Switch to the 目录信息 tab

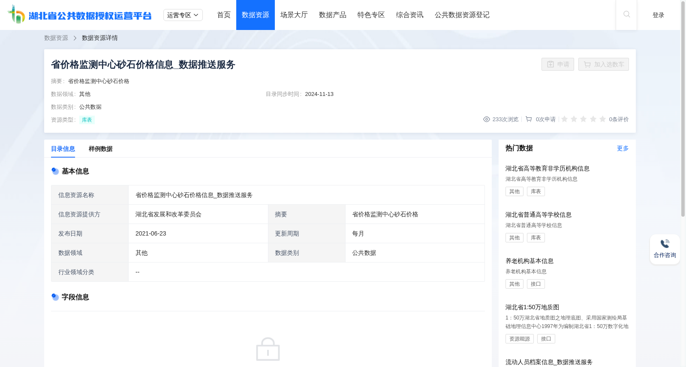(x=63, y=149)
